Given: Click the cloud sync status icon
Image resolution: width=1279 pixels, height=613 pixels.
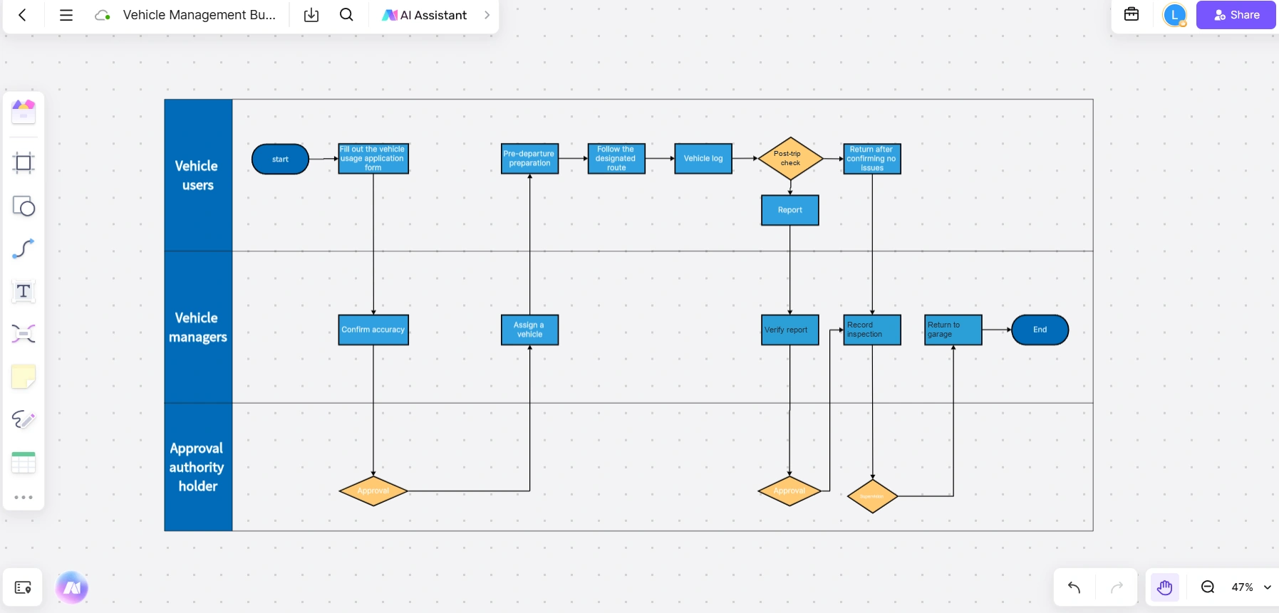Looking at the screenshot, I should coord(103,15).
